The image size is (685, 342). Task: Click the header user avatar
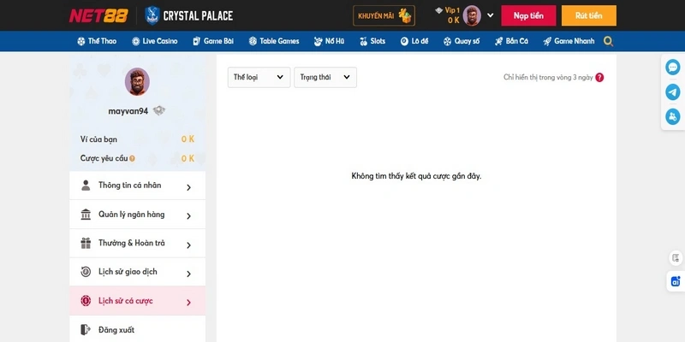(x=472, y=15)
